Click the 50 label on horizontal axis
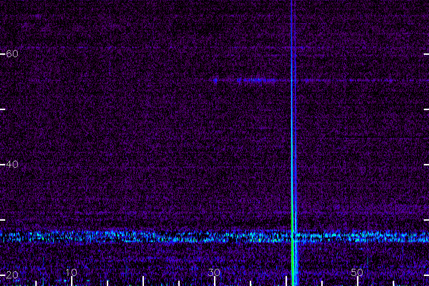 [357, 272]
